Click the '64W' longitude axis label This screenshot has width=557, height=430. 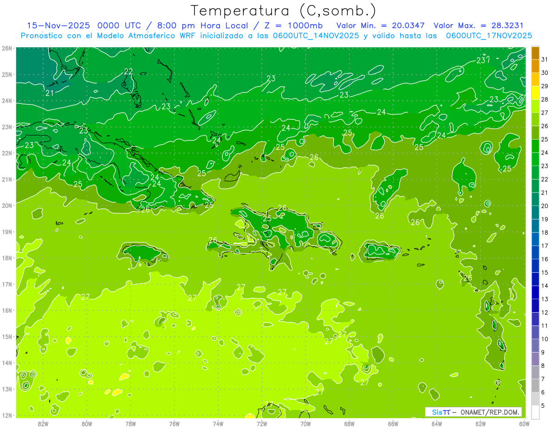437,423
